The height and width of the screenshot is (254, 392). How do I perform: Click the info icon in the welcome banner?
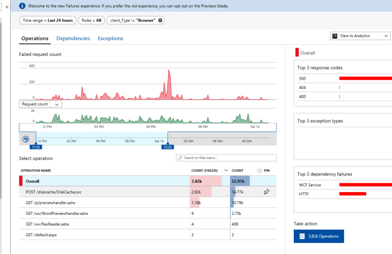pos(22,6)
